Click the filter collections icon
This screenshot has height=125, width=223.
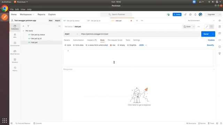[x=28, y=26]
